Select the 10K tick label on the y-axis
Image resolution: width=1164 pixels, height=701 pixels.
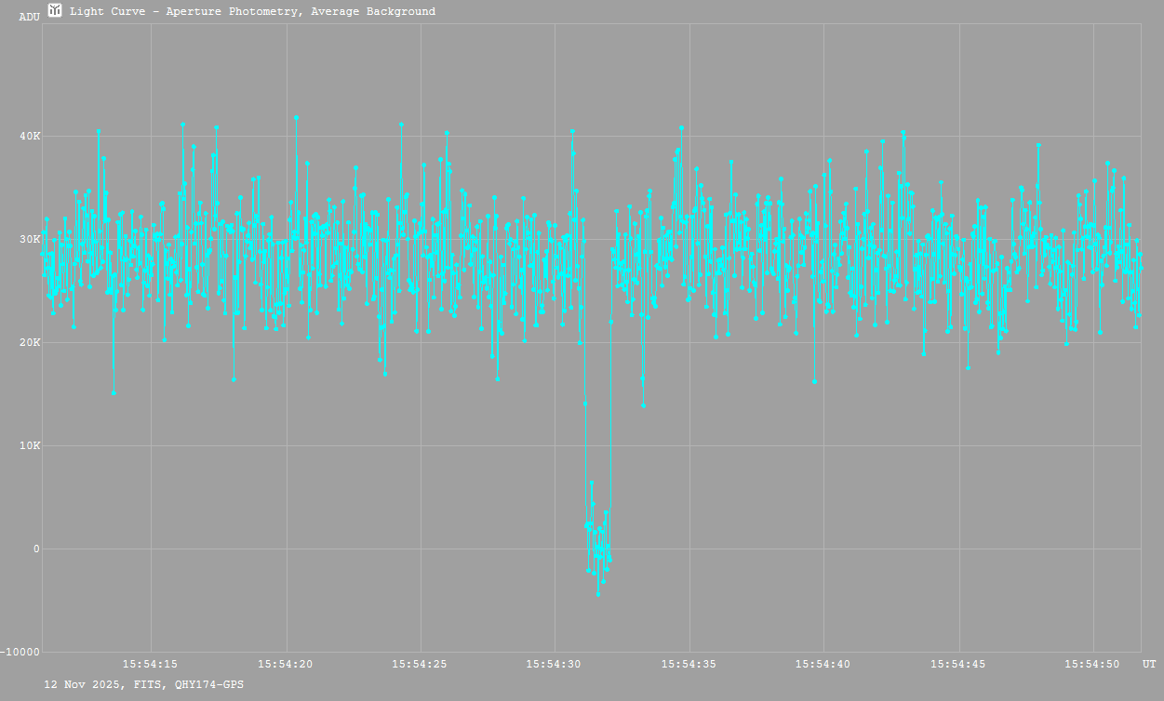coord(31,446)
